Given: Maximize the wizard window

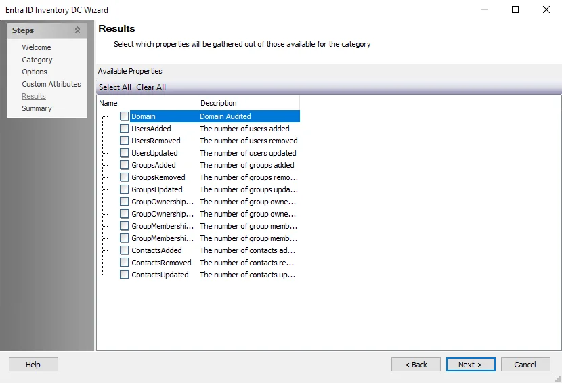Looking at the screenshot, I should coord(515,9).
